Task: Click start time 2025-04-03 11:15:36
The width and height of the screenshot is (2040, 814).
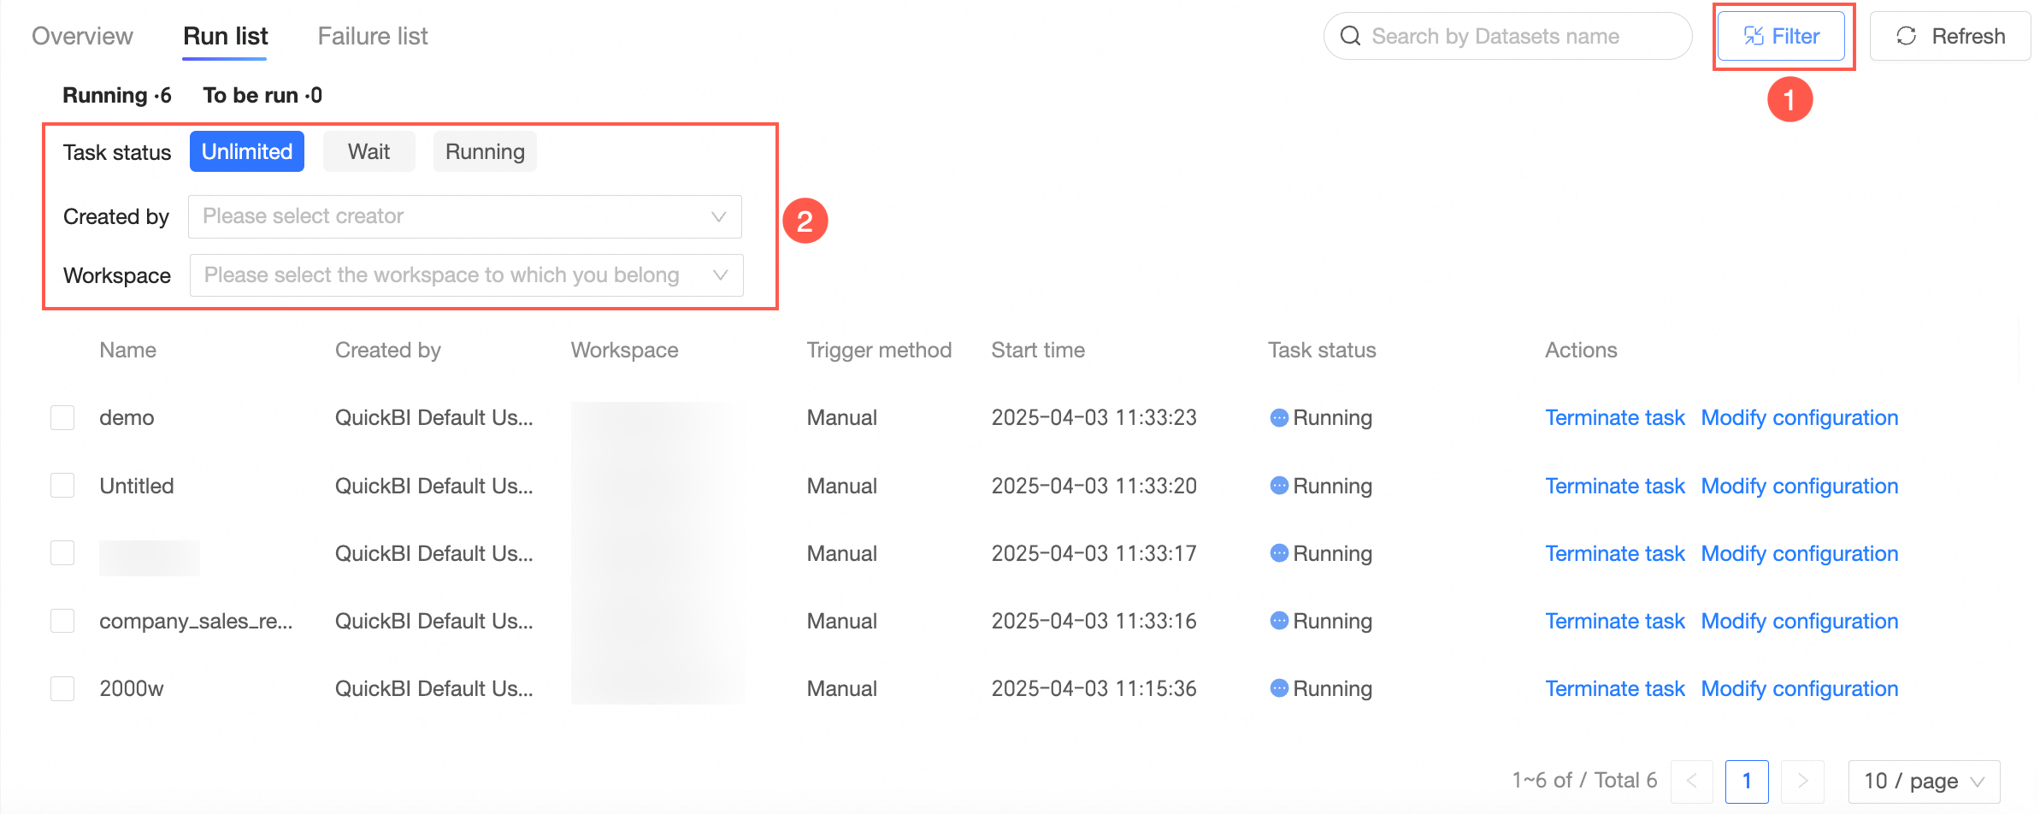Action: click(1094, 688)
